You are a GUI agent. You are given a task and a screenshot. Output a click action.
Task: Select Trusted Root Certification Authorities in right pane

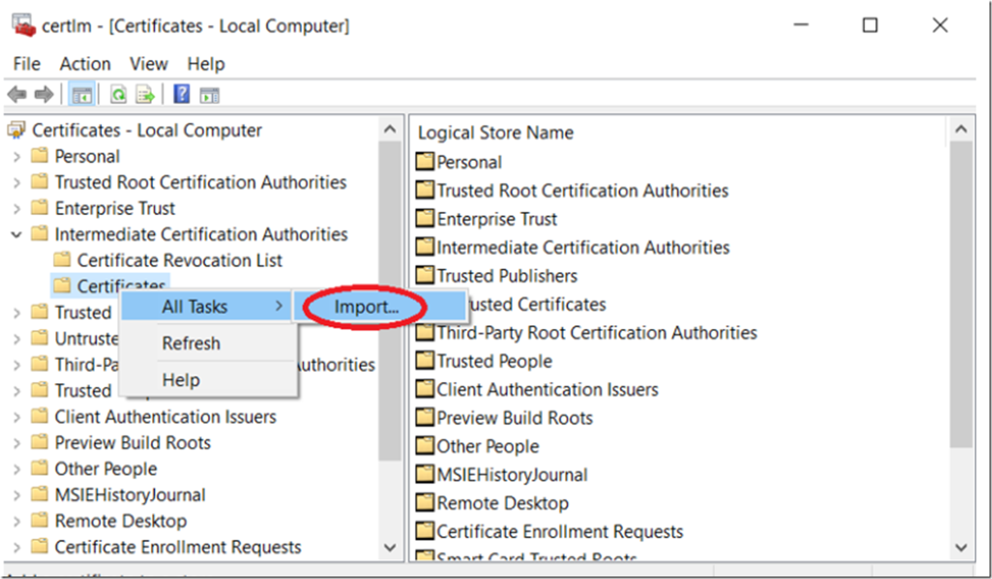pos(582,190)
